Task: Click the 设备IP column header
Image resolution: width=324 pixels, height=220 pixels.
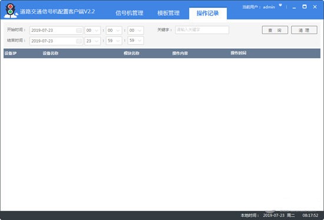Action: pyautogui.click(x=11, y=54)
